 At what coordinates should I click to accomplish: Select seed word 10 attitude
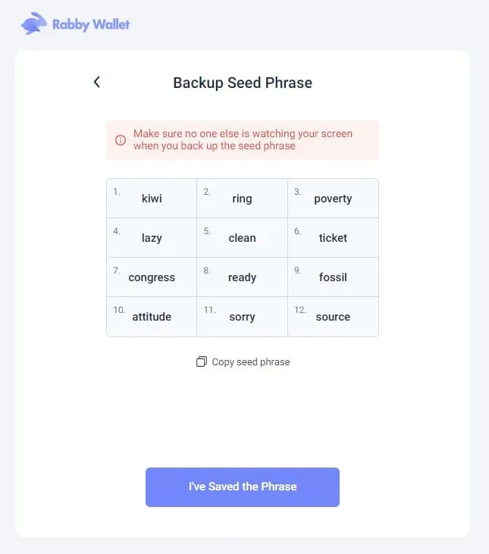152,317
